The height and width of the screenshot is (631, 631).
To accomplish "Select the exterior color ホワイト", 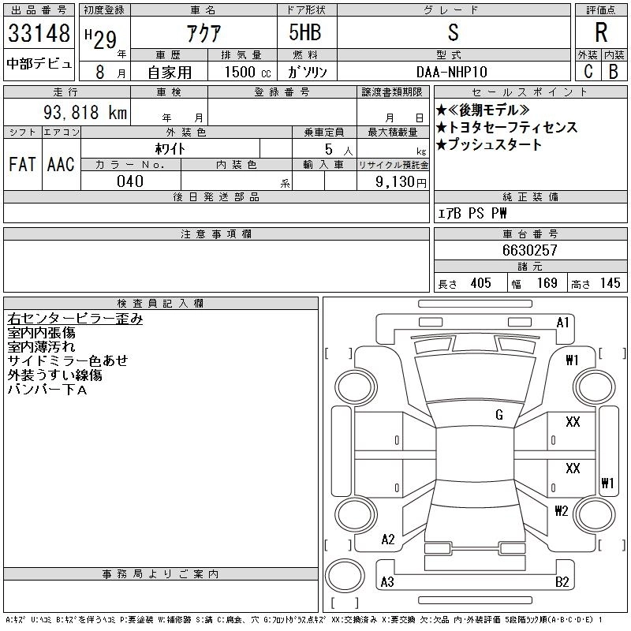I will click(170, 149).
